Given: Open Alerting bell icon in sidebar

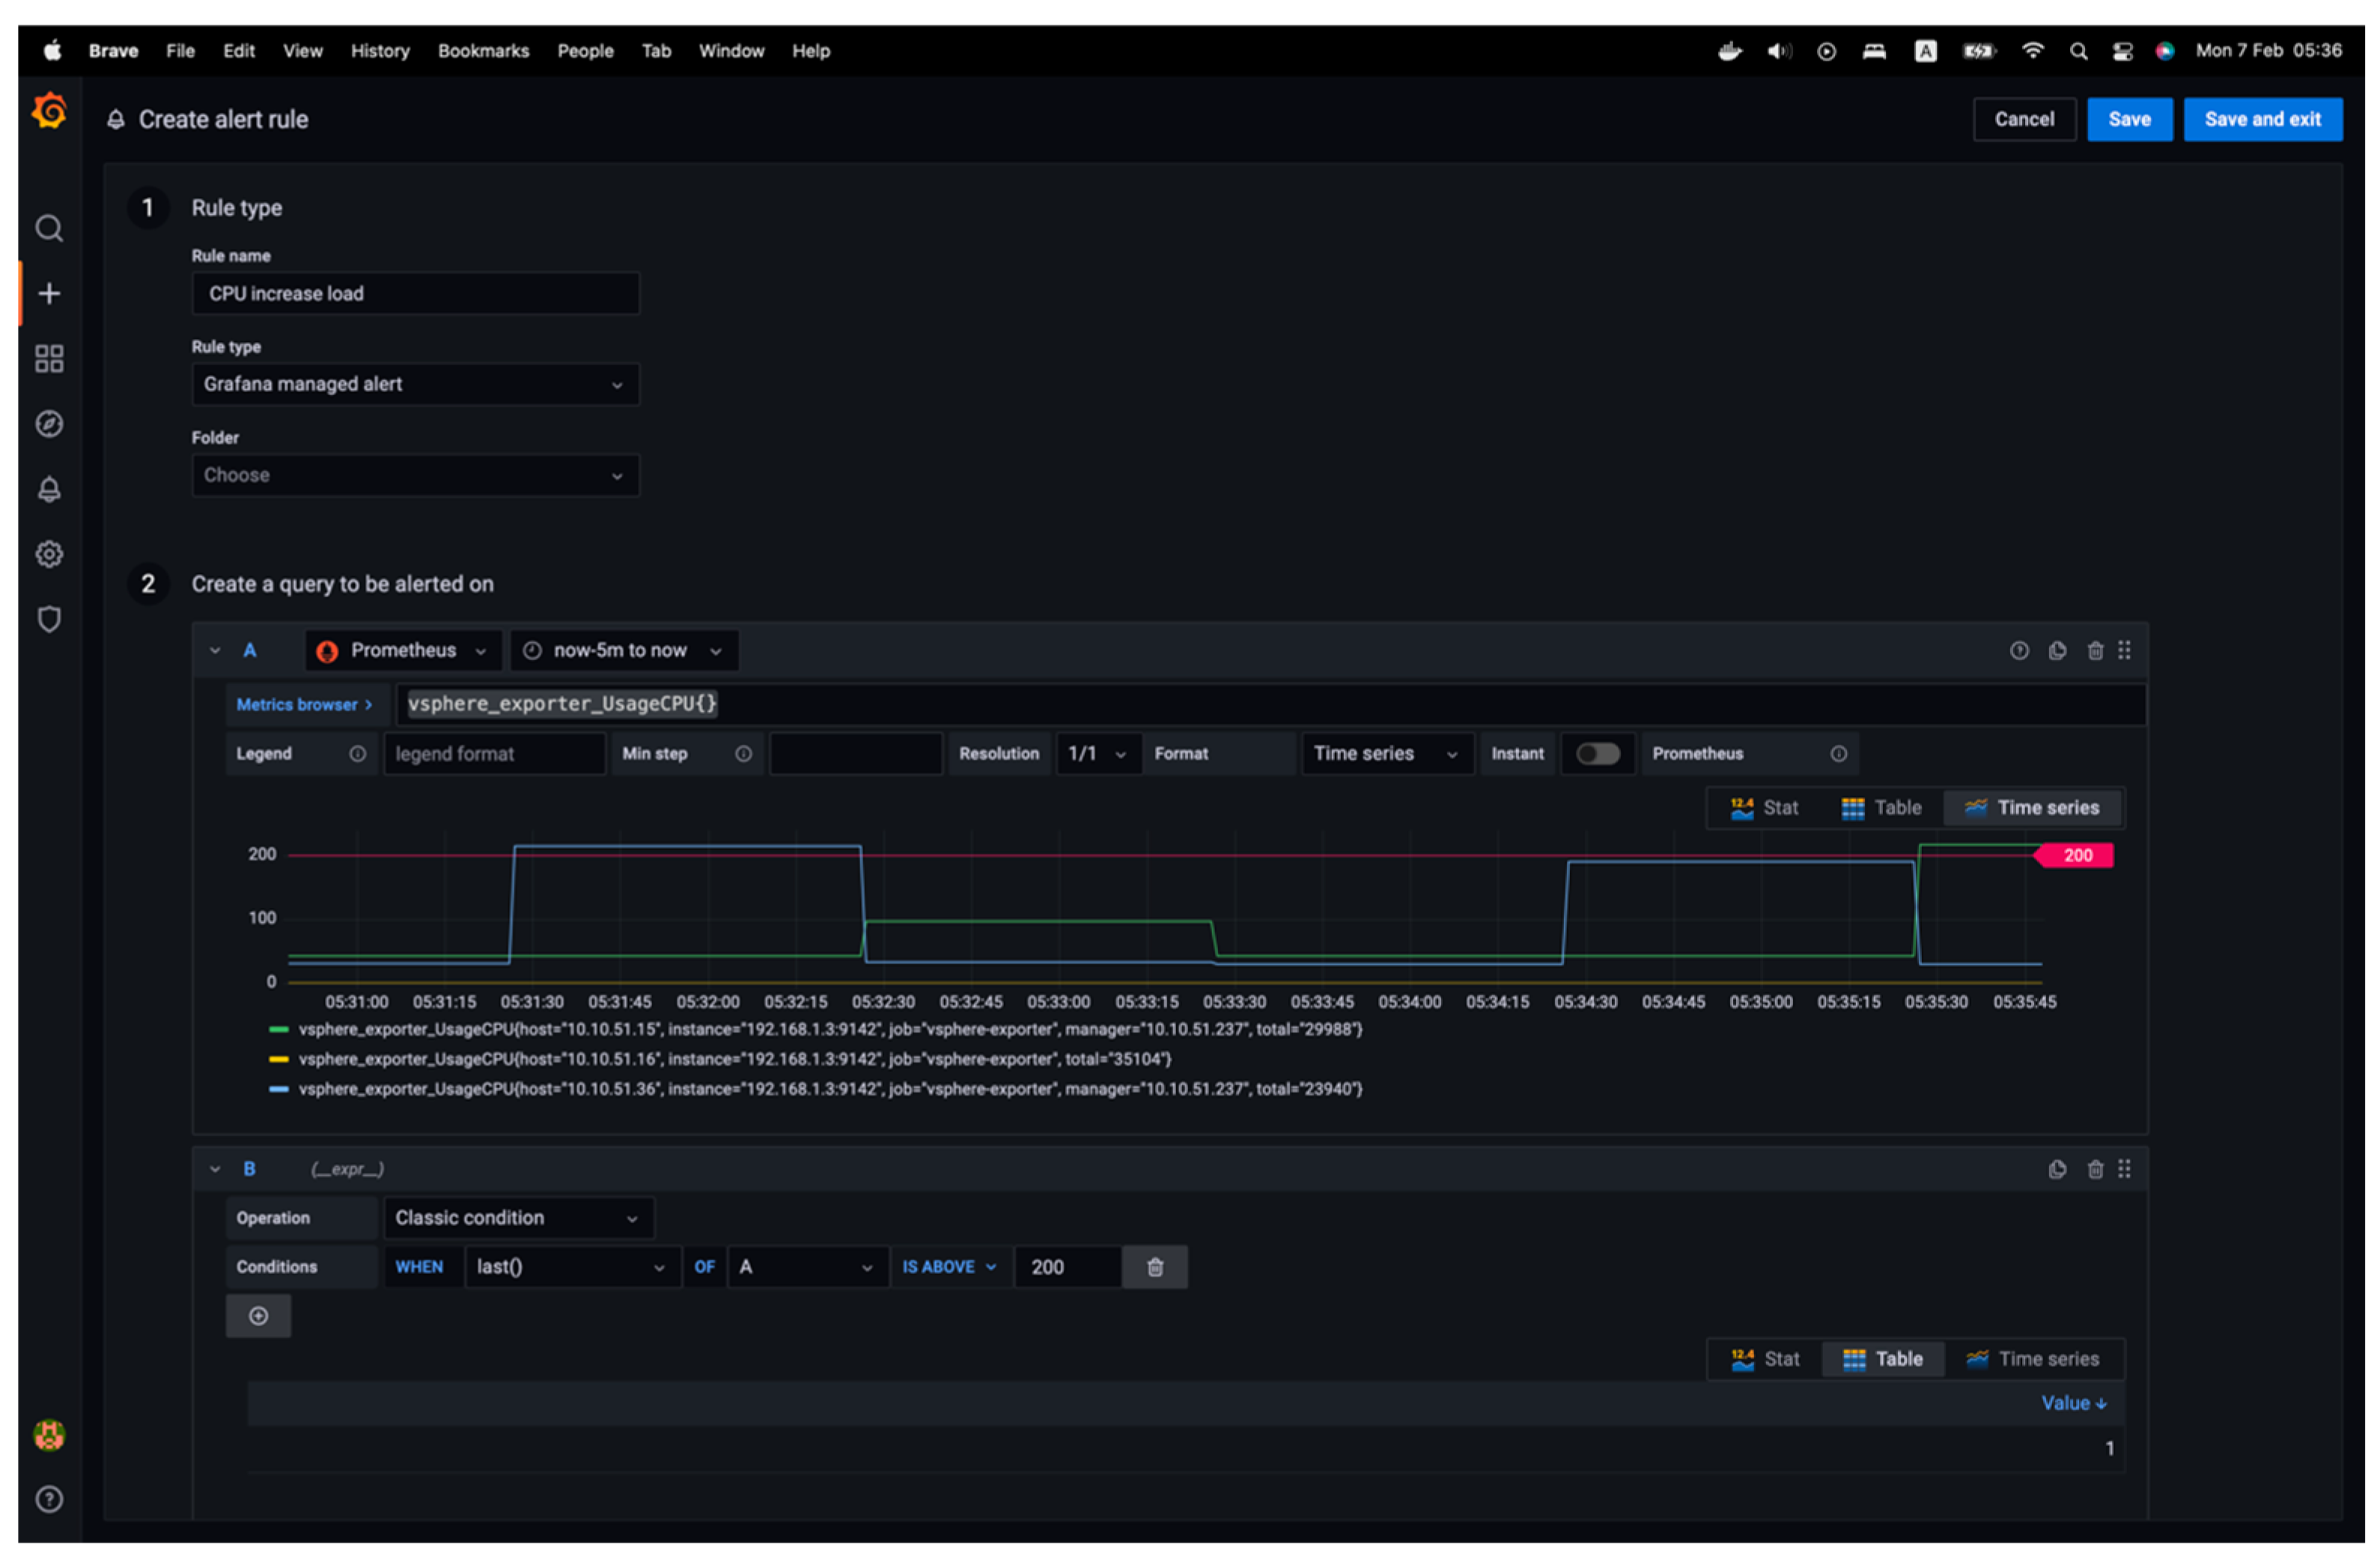Looking at the screenshot, I should [49, 489].
